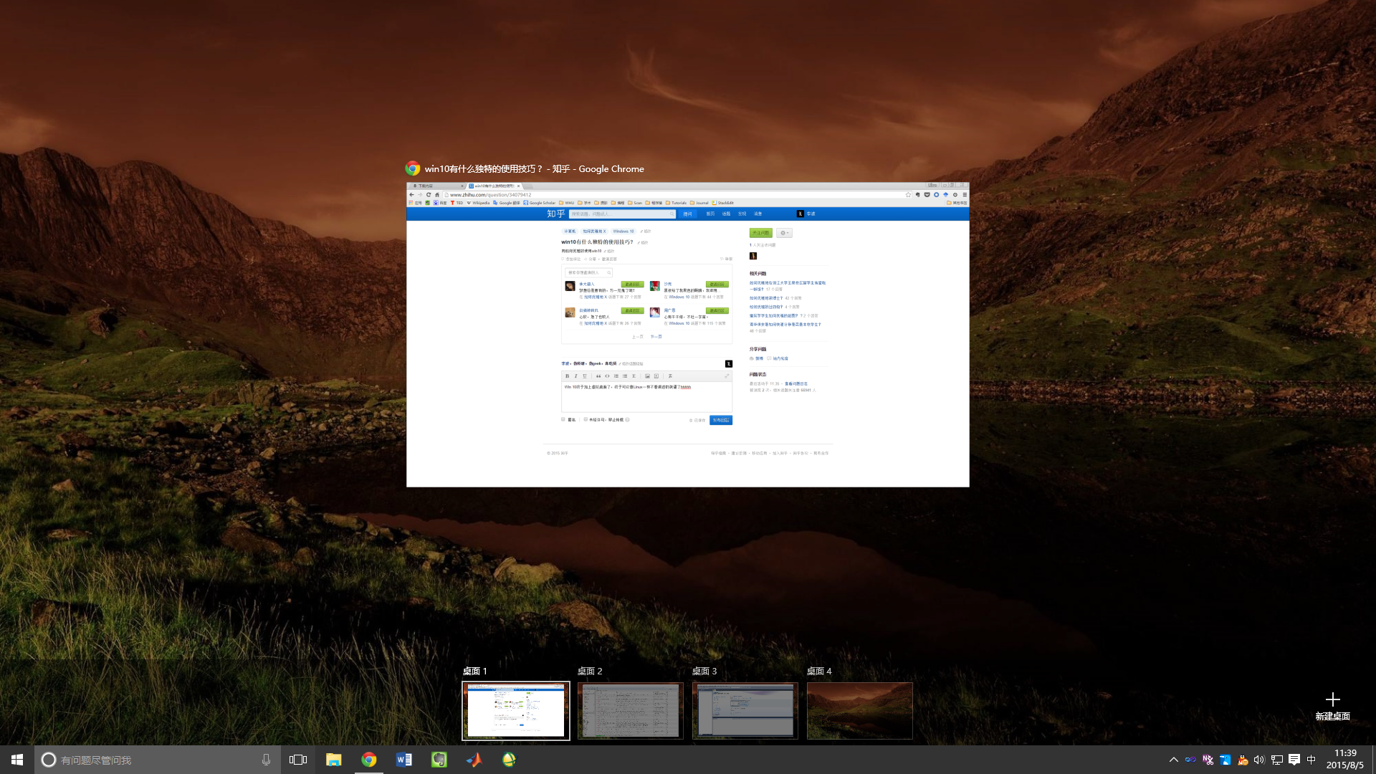
Task: Open the Action Center notifications
Action: click(x=1294, y=760)
